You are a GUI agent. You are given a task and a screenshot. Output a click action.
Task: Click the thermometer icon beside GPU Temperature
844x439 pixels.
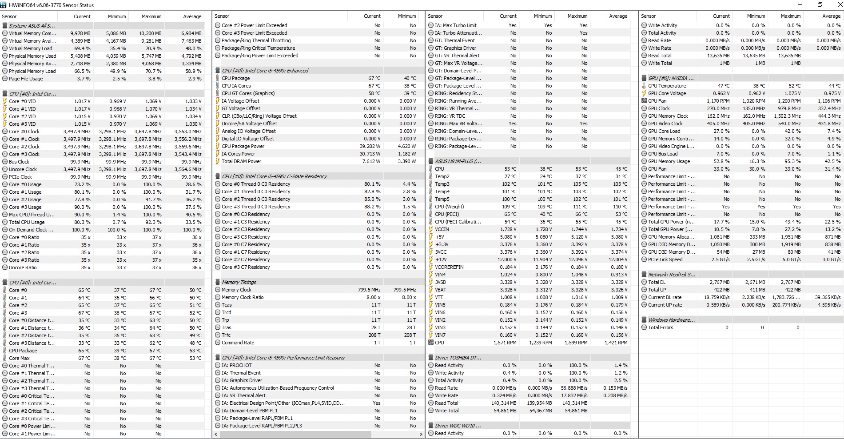point(644,86)
